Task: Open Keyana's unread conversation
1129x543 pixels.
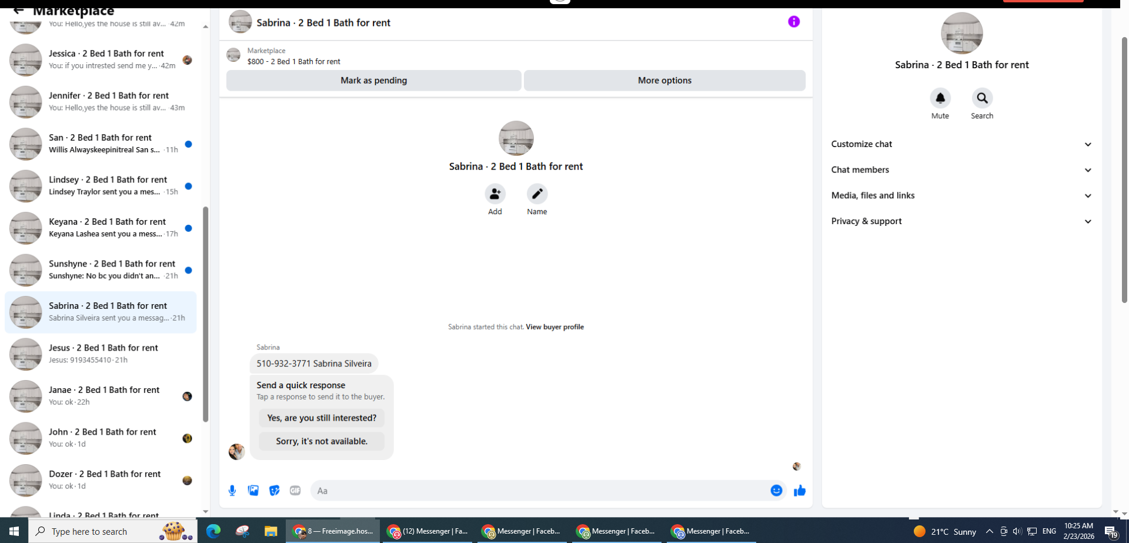Action: (101, 228)
